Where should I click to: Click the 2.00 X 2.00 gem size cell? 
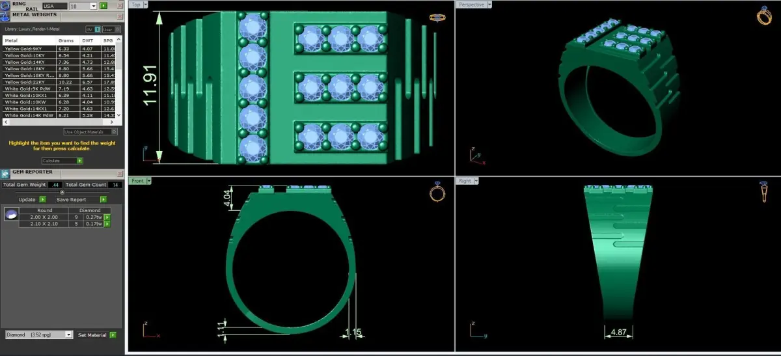point(44,217)
